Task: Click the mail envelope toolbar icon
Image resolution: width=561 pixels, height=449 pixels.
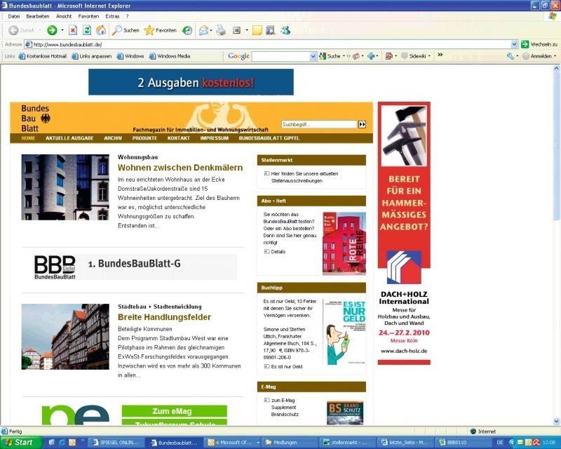Action: point(203,30)
